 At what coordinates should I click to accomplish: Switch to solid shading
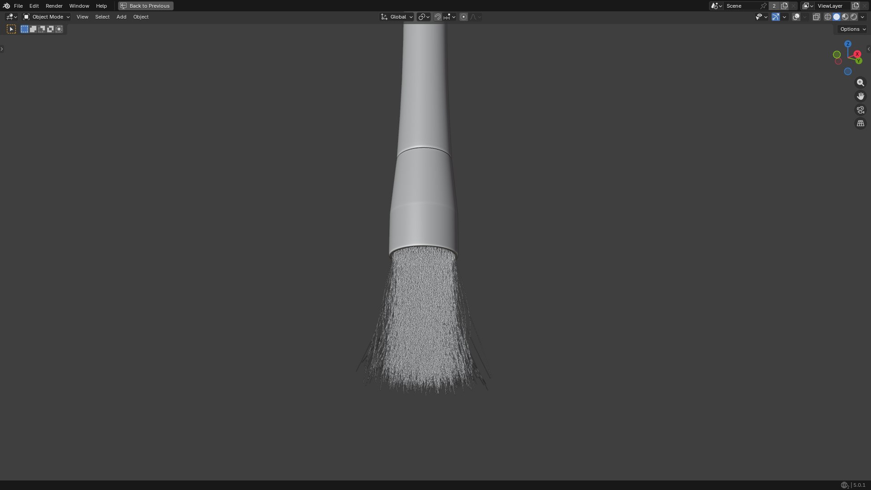(x=837, y=17)
